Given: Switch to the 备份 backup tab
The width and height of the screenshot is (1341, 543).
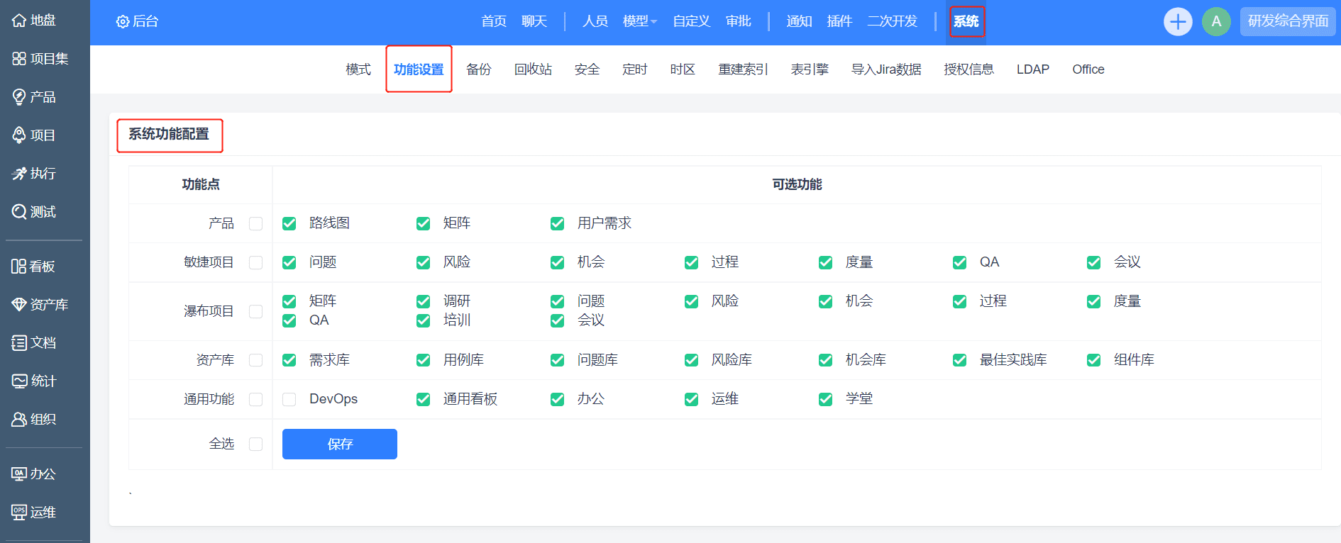Looking at the screenshot, I should (478, 69).
